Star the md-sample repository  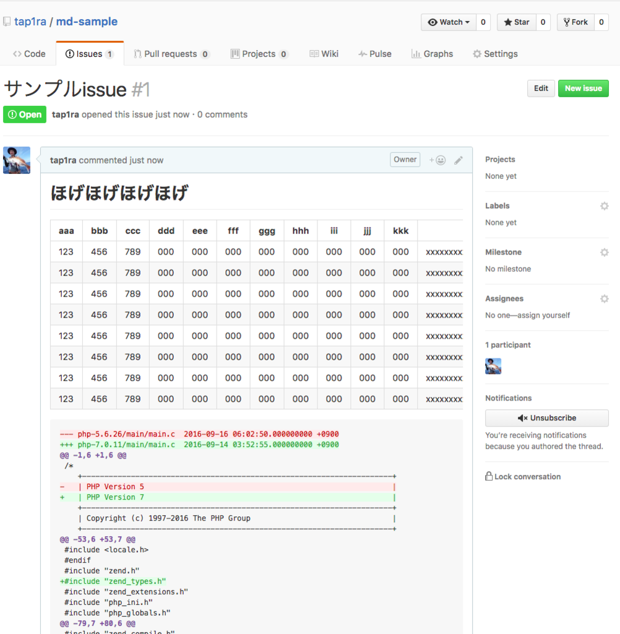[x=517, y=22]
